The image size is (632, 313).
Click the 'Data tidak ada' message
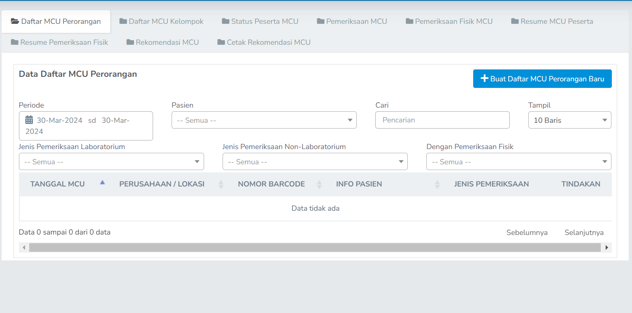click(316, 208)
